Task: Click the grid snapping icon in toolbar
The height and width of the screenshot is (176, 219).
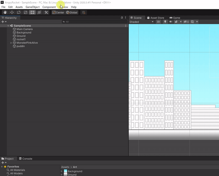Action: [84, 12]
